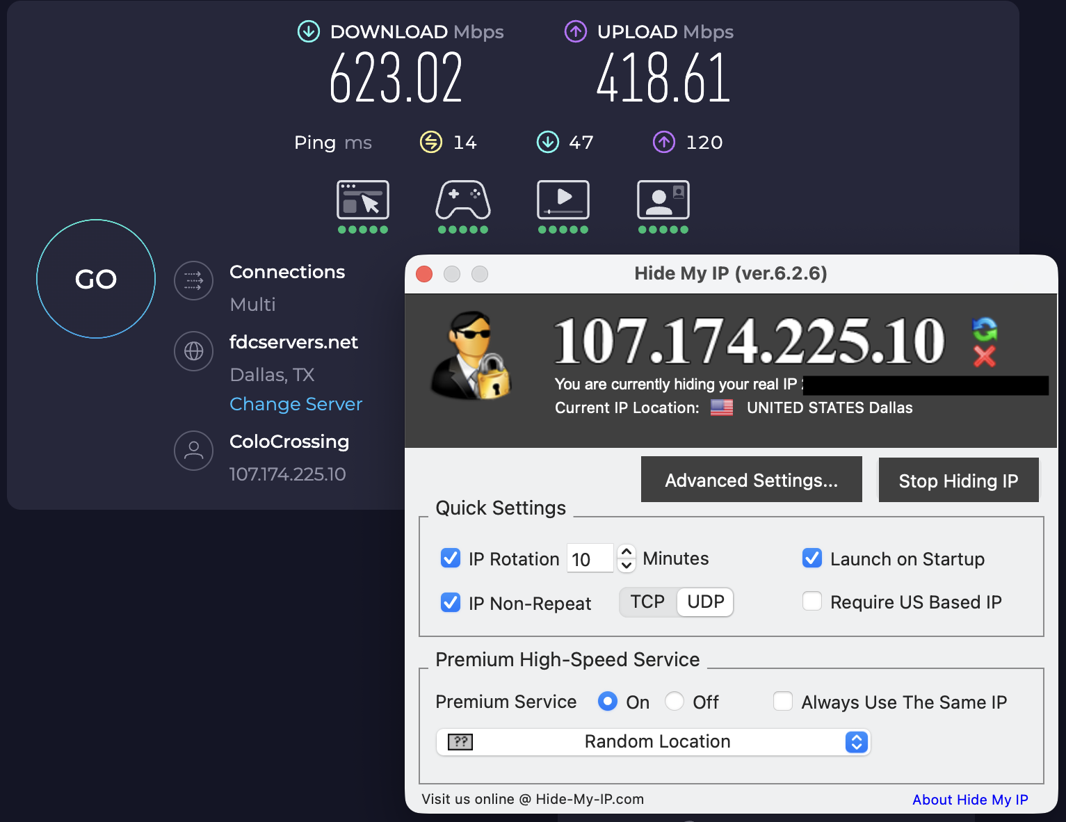Click the Connections multi icon
The width and height of the screenshot is (1066, 822).
(x=193, y=280)
